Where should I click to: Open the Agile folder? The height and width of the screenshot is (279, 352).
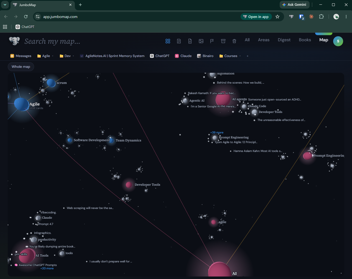tap(44, 56)
